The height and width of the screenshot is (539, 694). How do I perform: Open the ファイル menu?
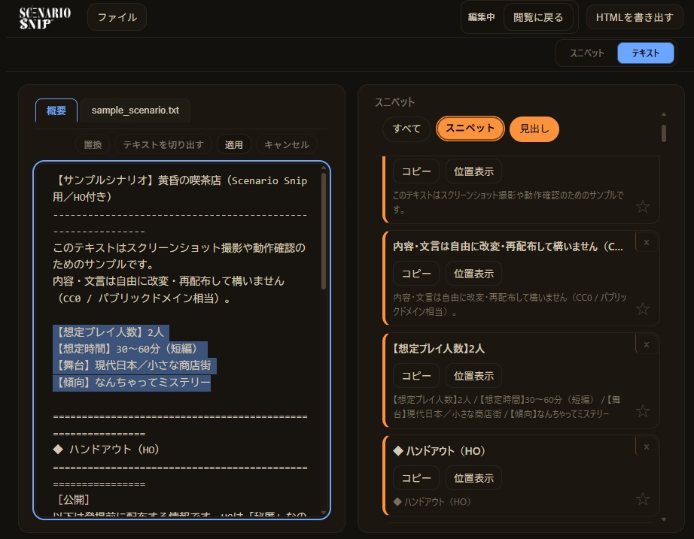click(x=117, y=17)
